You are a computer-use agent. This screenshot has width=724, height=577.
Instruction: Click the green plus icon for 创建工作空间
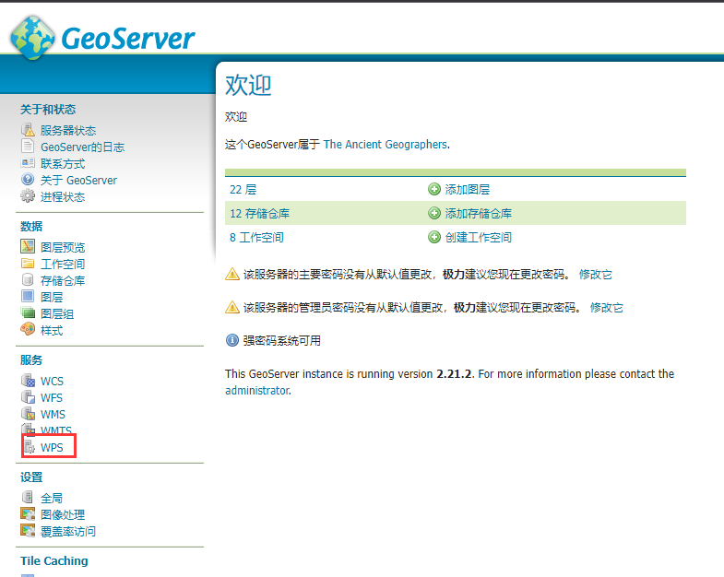434,237
